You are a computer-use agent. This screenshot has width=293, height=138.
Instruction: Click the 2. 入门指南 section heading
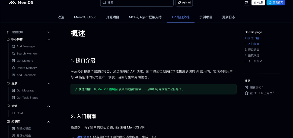[x=83, y=116]
